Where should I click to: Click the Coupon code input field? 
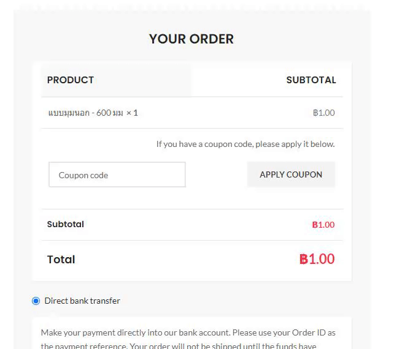tap(117, 175)
